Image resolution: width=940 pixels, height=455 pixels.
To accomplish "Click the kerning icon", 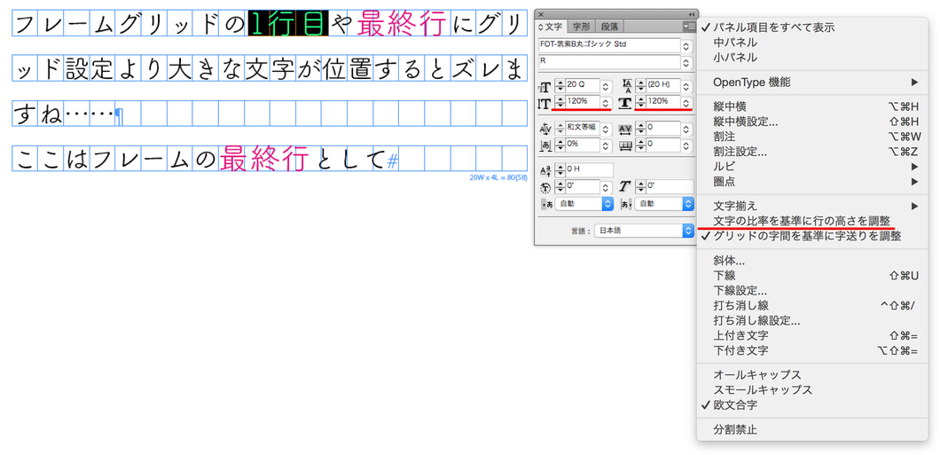I will 545,129.
